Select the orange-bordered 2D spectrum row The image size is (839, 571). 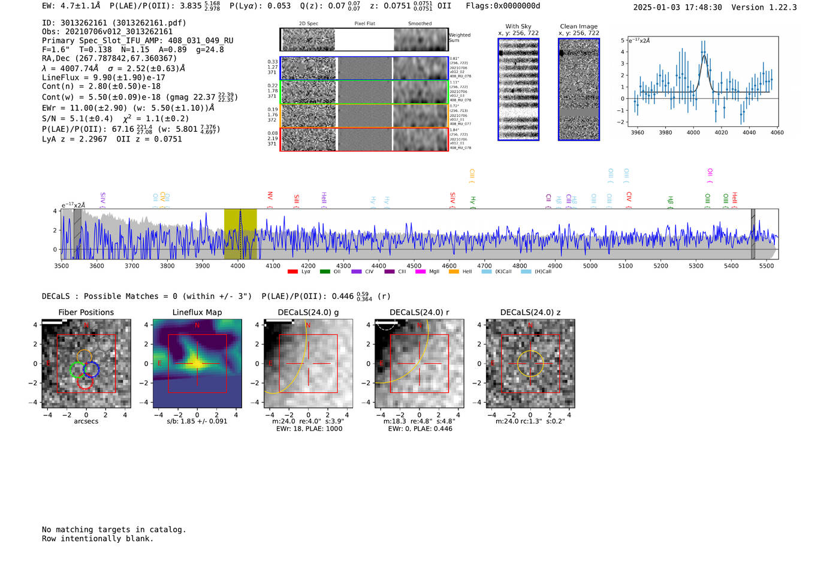point(364,116)
